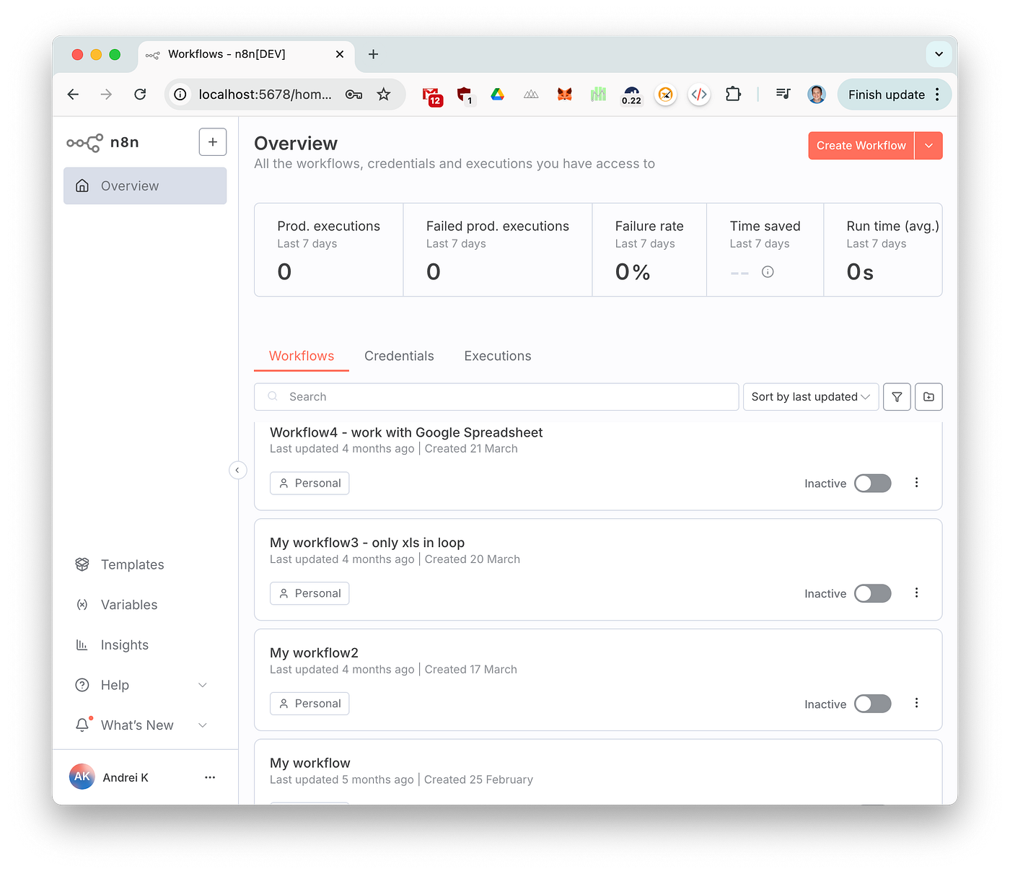
Task: Click the bell icon for What's New
Action: coord(82,725)
